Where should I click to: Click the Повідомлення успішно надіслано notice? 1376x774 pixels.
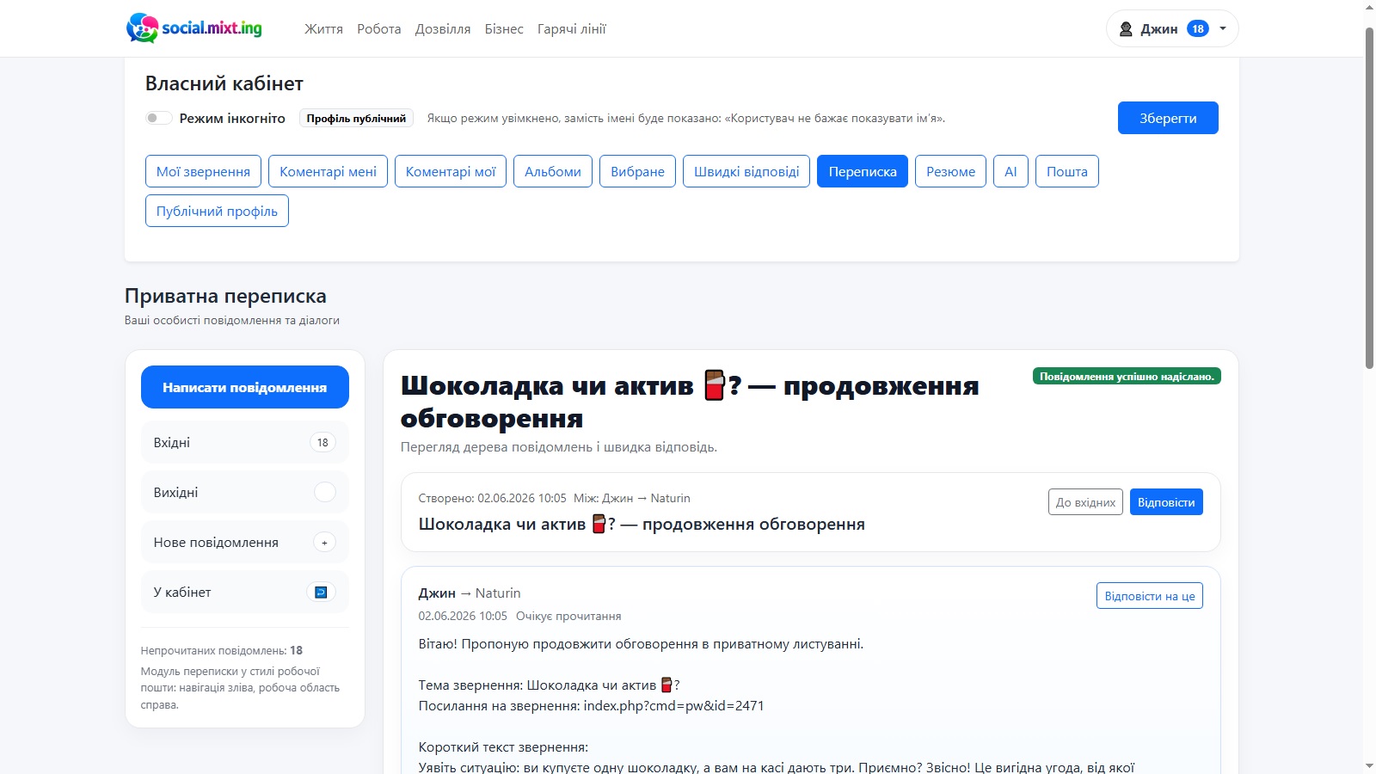1127,376
